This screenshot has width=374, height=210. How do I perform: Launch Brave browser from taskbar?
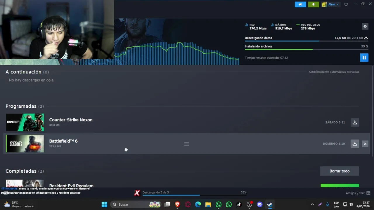[177, 204]
